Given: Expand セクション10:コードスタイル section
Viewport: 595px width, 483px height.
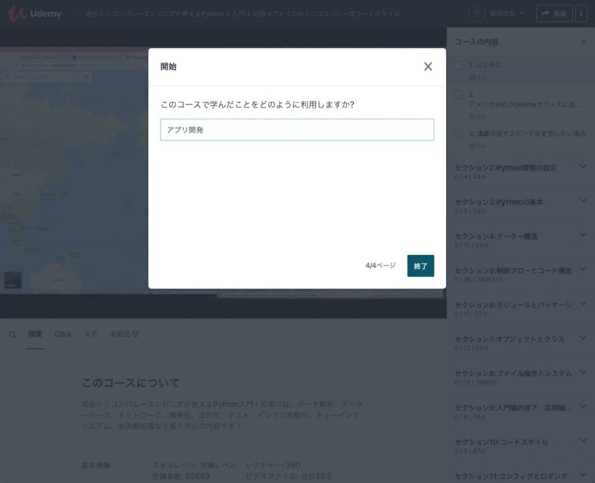Looking at the screenshot, I should (x=583, y=441).
